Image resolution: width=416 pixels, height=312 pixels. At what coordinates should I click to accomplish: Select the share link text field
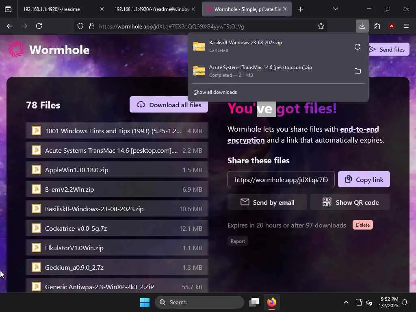click(281, 180)
